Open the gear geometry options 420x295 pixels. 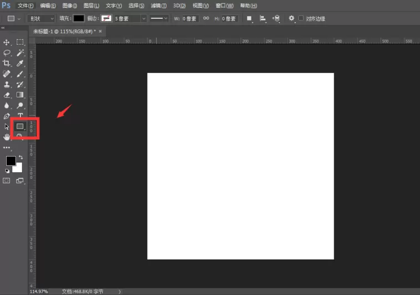[291, 18]
